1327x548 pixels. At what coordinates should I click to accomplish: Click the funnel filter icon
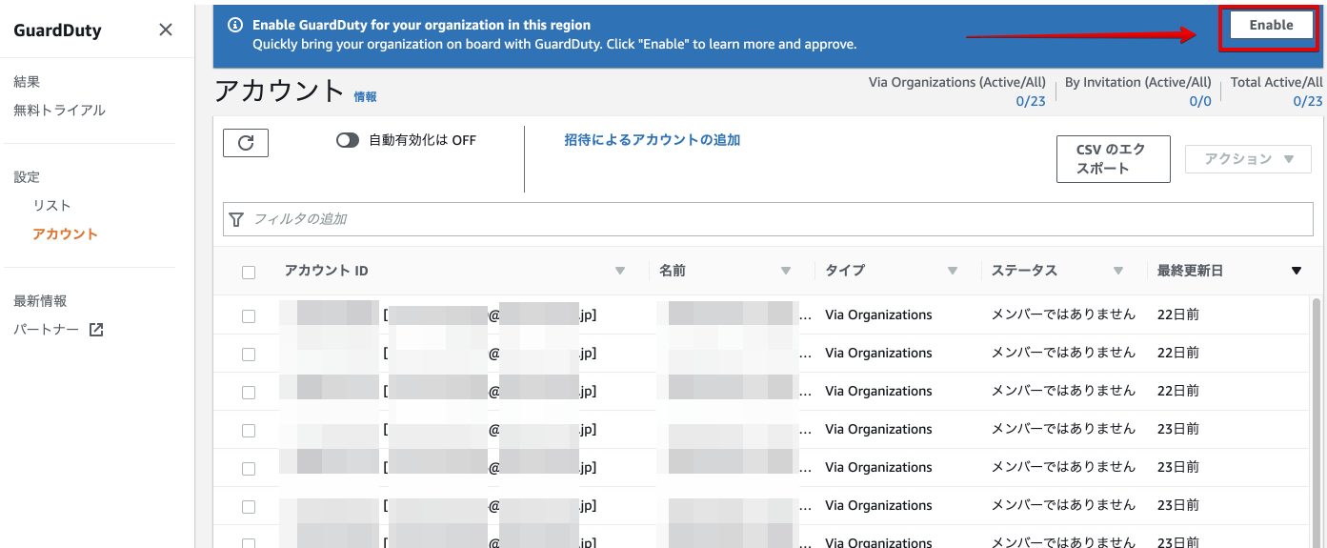pyautogui.click(x=236, y=219)
